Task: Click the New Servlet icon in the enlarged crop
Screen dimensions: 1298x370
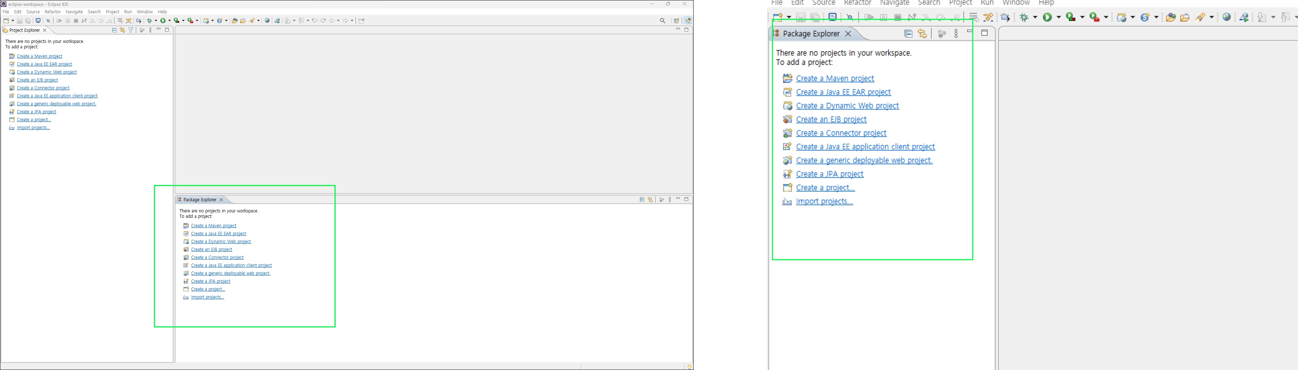Action: pos(1145,17)
